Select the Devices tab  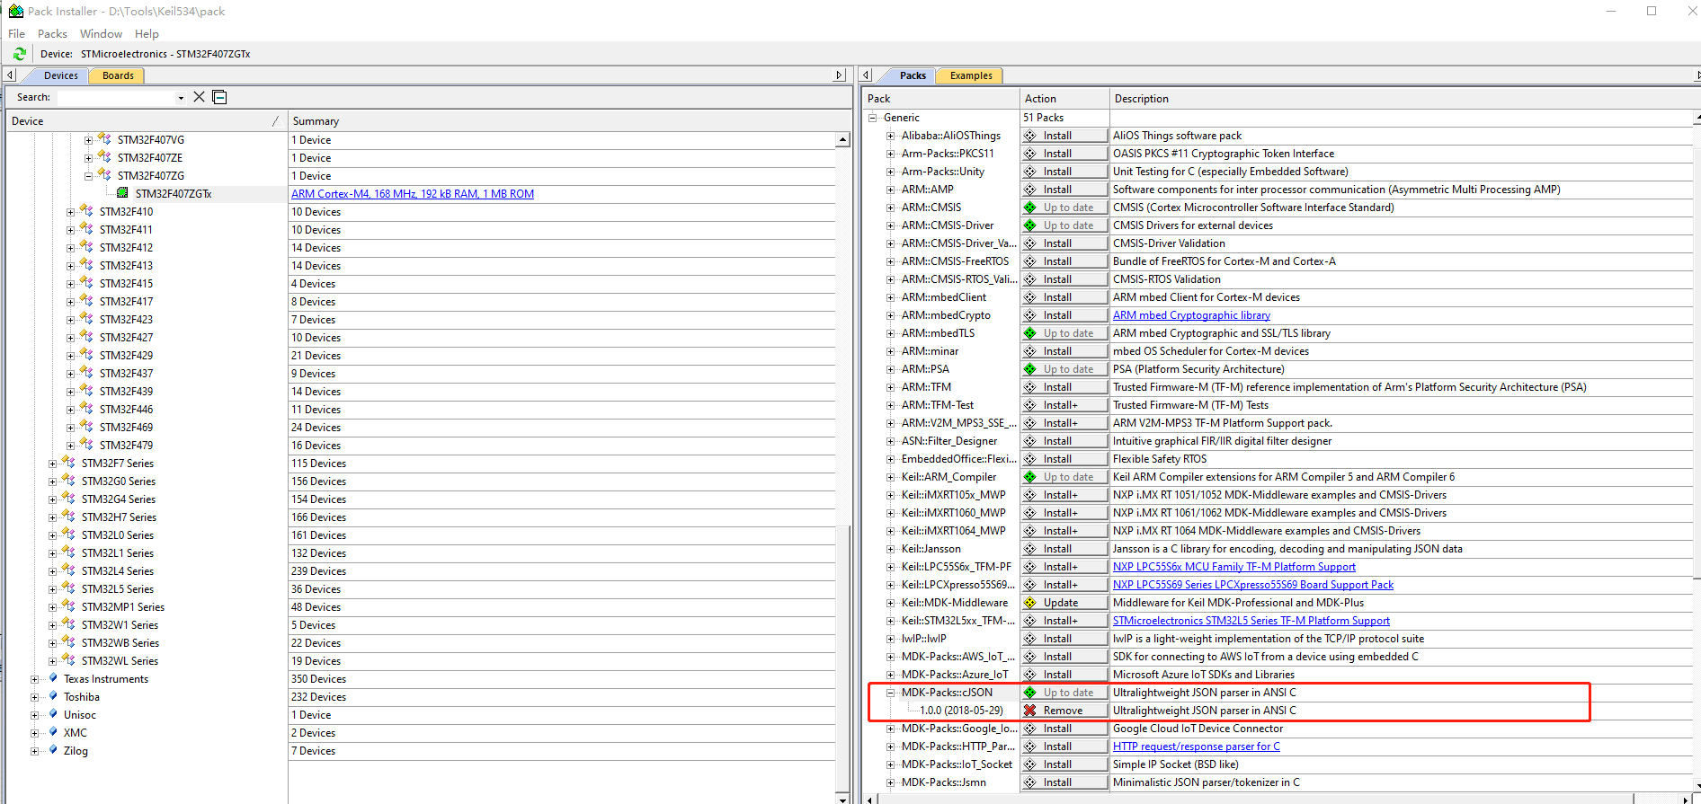[x=60, y=76]
